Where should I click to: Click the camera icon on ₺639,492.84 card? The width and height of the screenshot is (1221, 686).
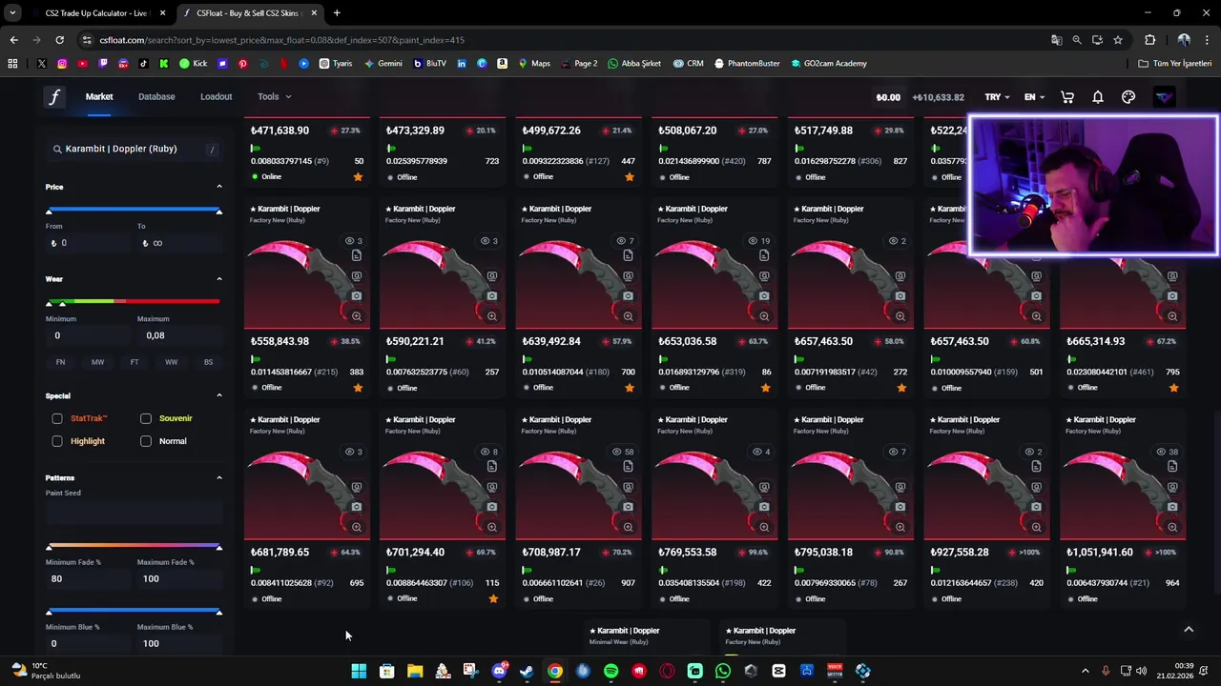[x=628, y=296]
